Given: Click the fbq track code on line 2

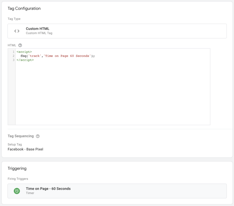Looking at the screenshot, I should tap(57, 56).
